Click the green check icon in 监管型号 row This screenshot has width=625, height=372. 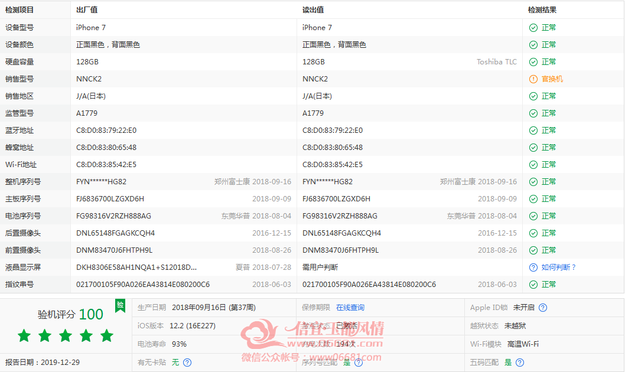[533, 113]
